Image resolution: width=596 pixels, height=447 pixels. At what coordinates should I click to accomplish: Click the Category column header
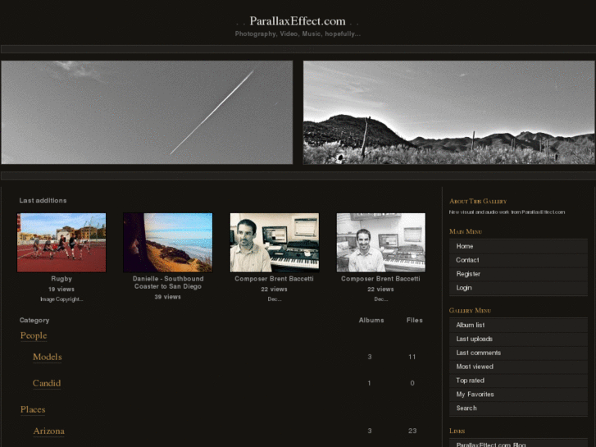[34, 321]
